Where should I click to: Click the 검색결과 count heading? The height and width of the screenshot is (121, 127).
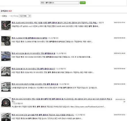point(6,11)
